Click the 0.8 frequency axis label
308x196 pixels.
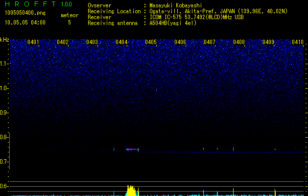(x=4, y=137)
